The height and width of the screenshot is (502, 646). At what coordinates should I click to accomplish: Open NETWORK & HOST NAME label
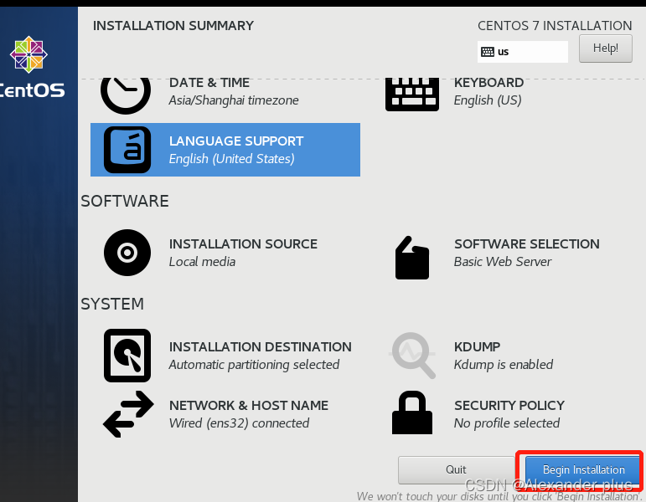click(x=249, y=406)
